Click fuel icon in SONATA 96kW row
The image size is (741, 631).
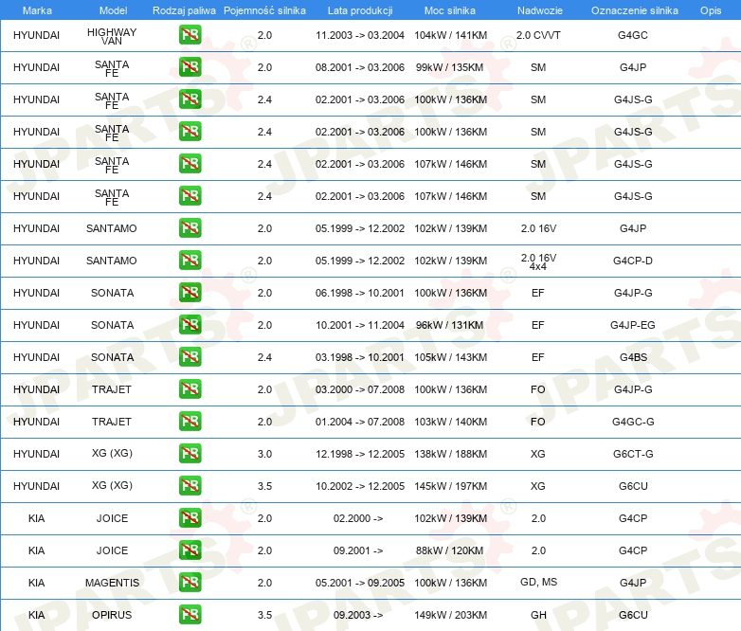click(x=190, y=325)
